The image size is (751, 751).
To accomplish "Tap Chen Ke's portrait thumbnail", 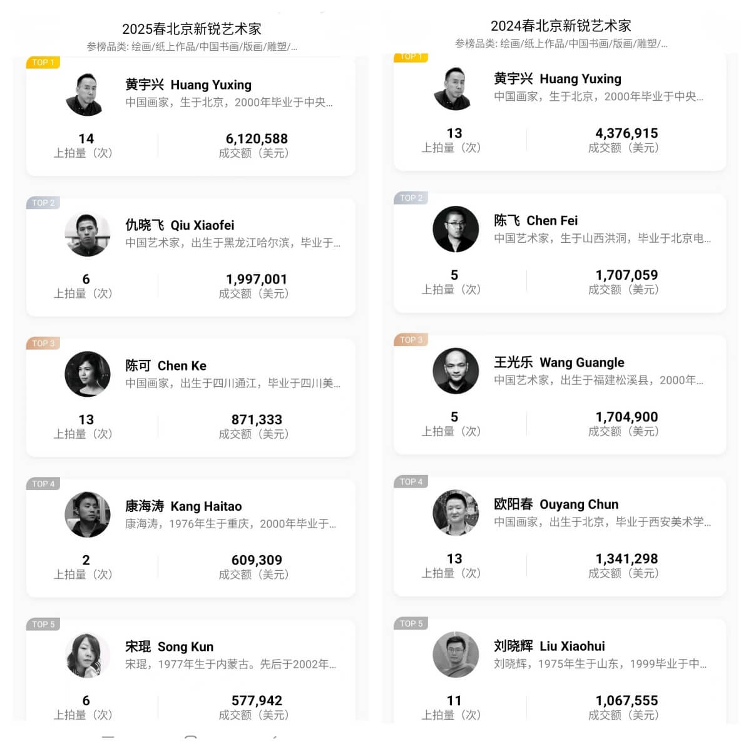I will pos(88,374).
